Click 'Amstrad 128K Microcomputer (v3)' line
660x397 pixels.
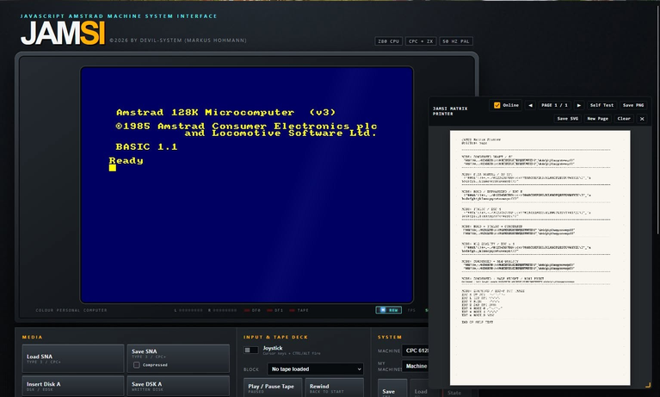pos(226,113)
